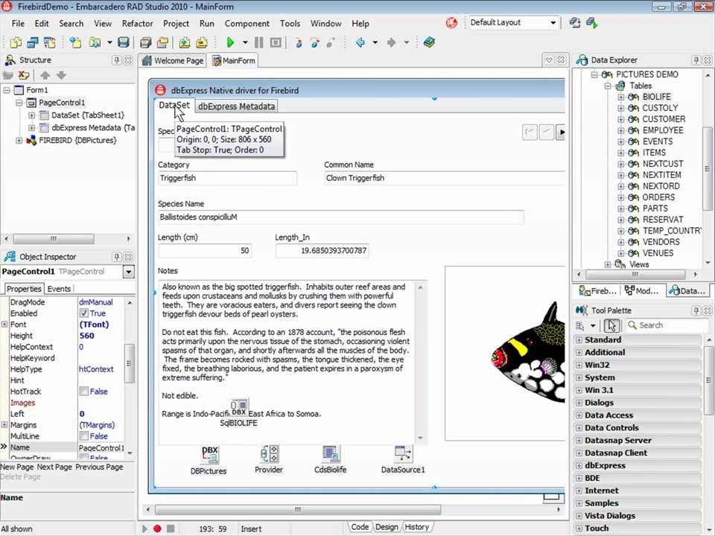Open the Tools menu
The height and width of the screenshot is (536, 715).
click(x=290, y=23)
